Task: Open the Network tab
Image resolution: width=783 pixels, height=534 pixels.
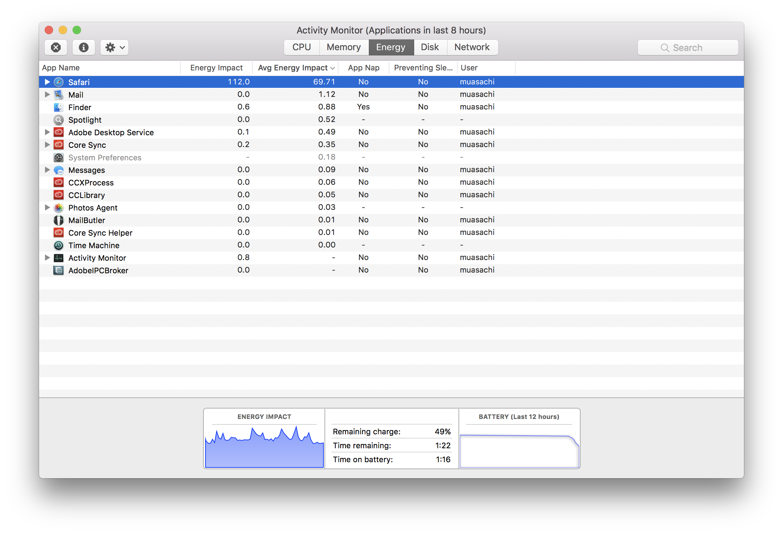Action: 472,47
